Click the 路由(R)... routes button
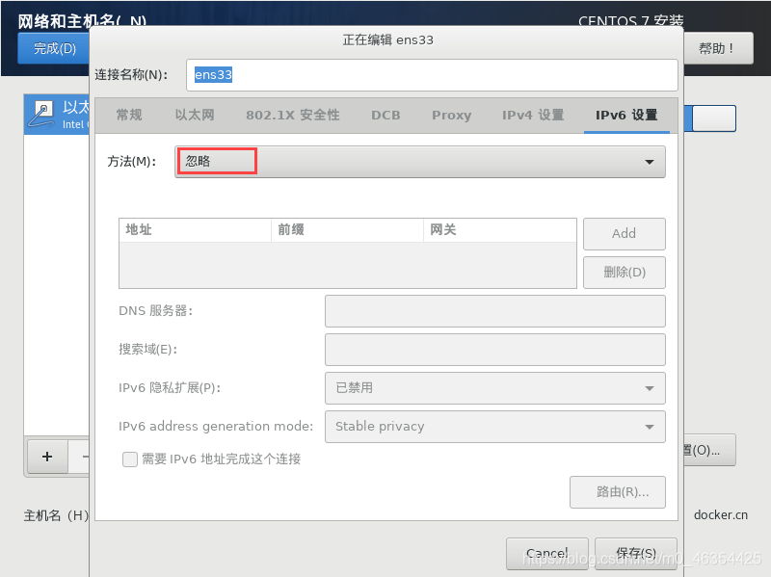 618,491
